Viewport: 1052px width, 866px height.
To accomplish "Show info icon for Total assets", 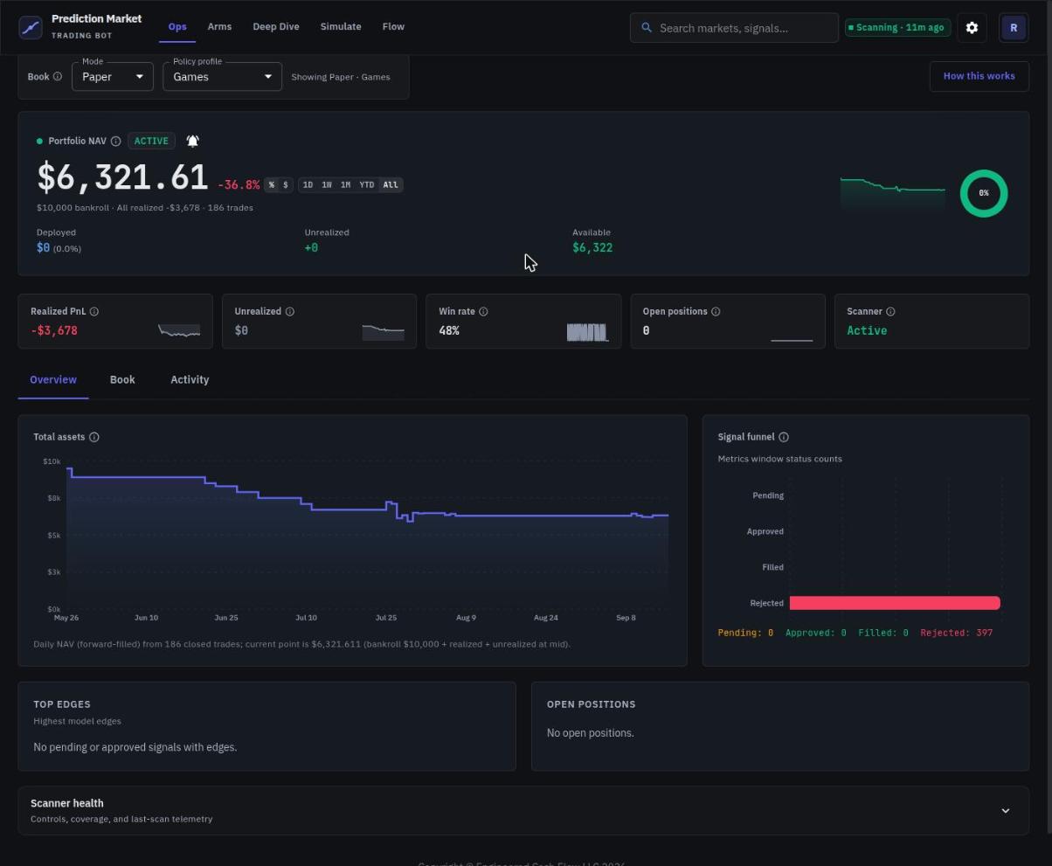I will pyautogui.click(x=94, y=437).
